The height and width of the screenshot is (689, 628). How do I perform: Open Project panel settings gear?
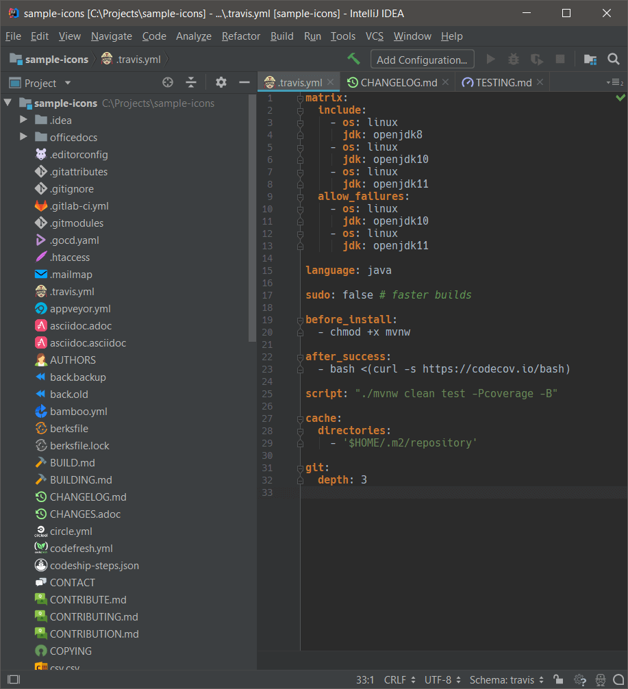(x=221, y=82)
